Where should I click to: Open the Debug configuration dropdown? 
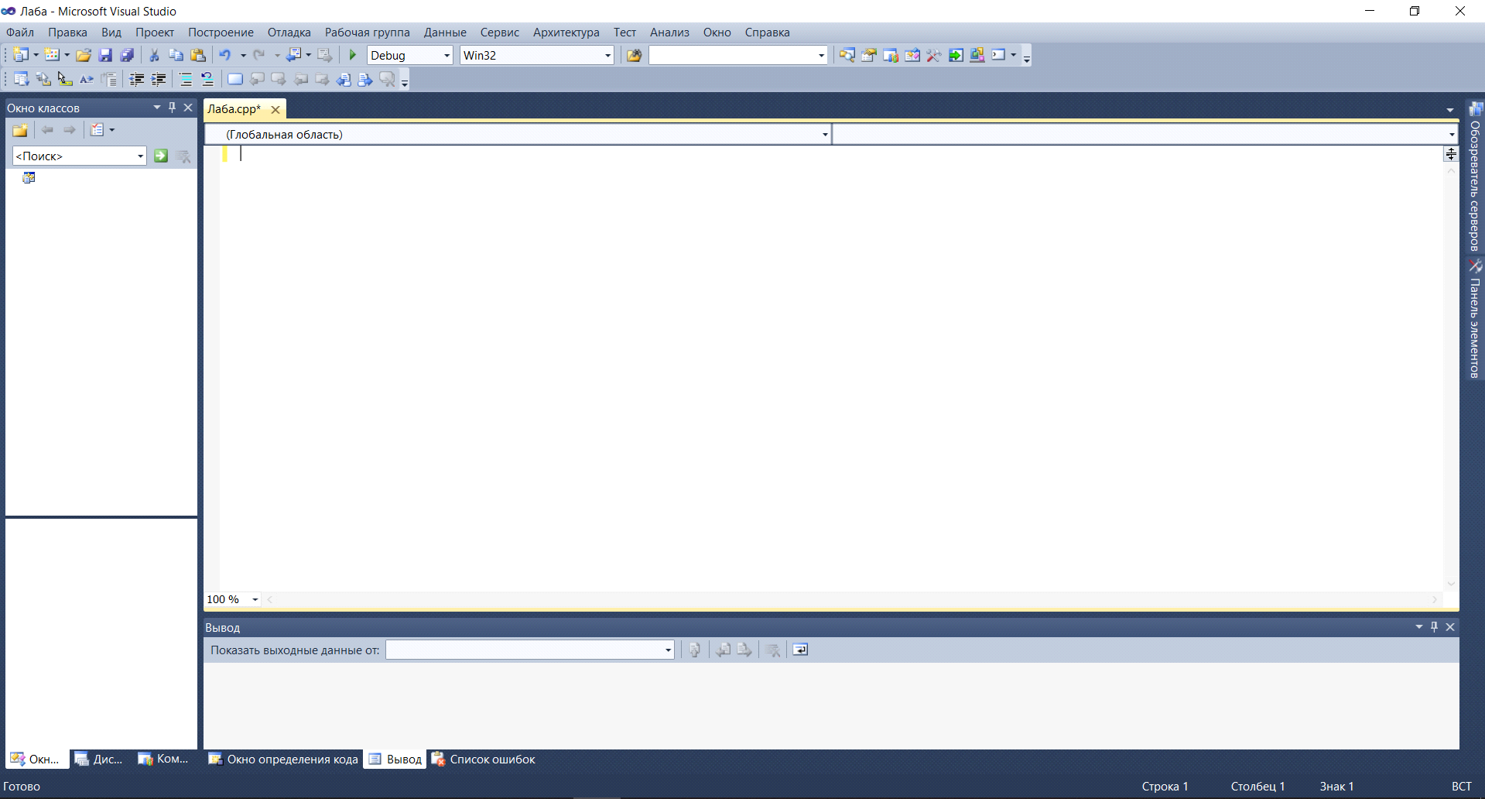(x=447, y=56)
